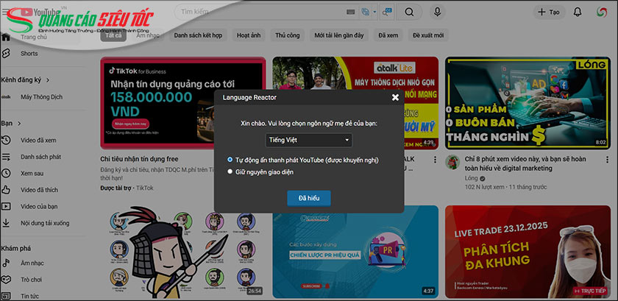Viewport: 618px width, 301px height.
Task: Select Giữ nguyên giao diện radio option
Action: point(230,171)
